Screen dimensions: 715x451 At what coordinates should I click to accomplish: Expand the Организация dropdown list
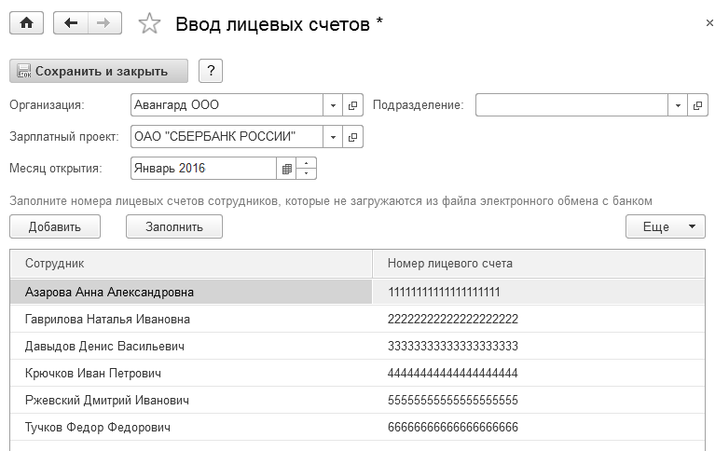[x=334, y=105]
